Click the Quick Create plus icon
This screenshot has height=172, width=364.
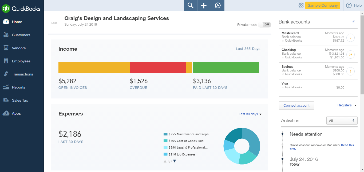point(204,5)
